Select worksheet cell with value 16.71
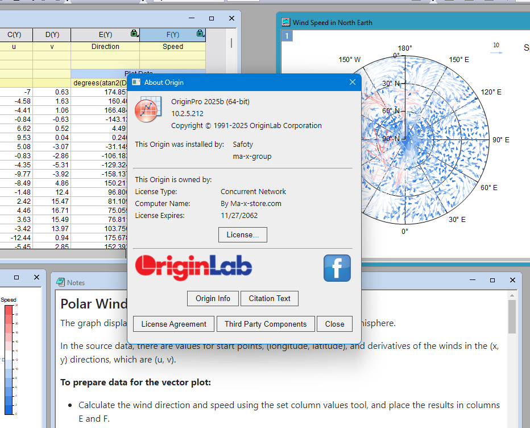Screen dimensions: 530x428 pos(52,211)
